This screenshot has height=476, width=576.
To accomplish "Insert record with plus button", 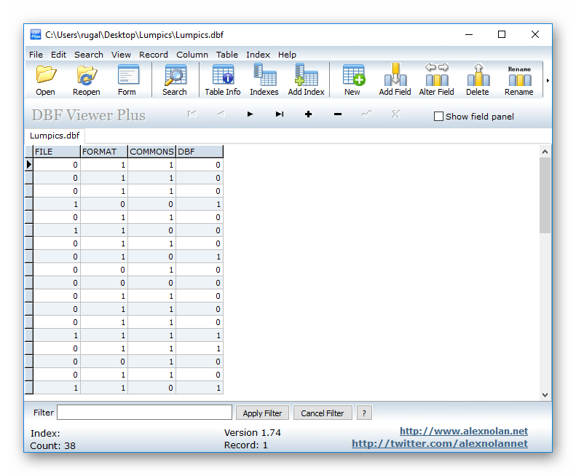I will point(309,114).
